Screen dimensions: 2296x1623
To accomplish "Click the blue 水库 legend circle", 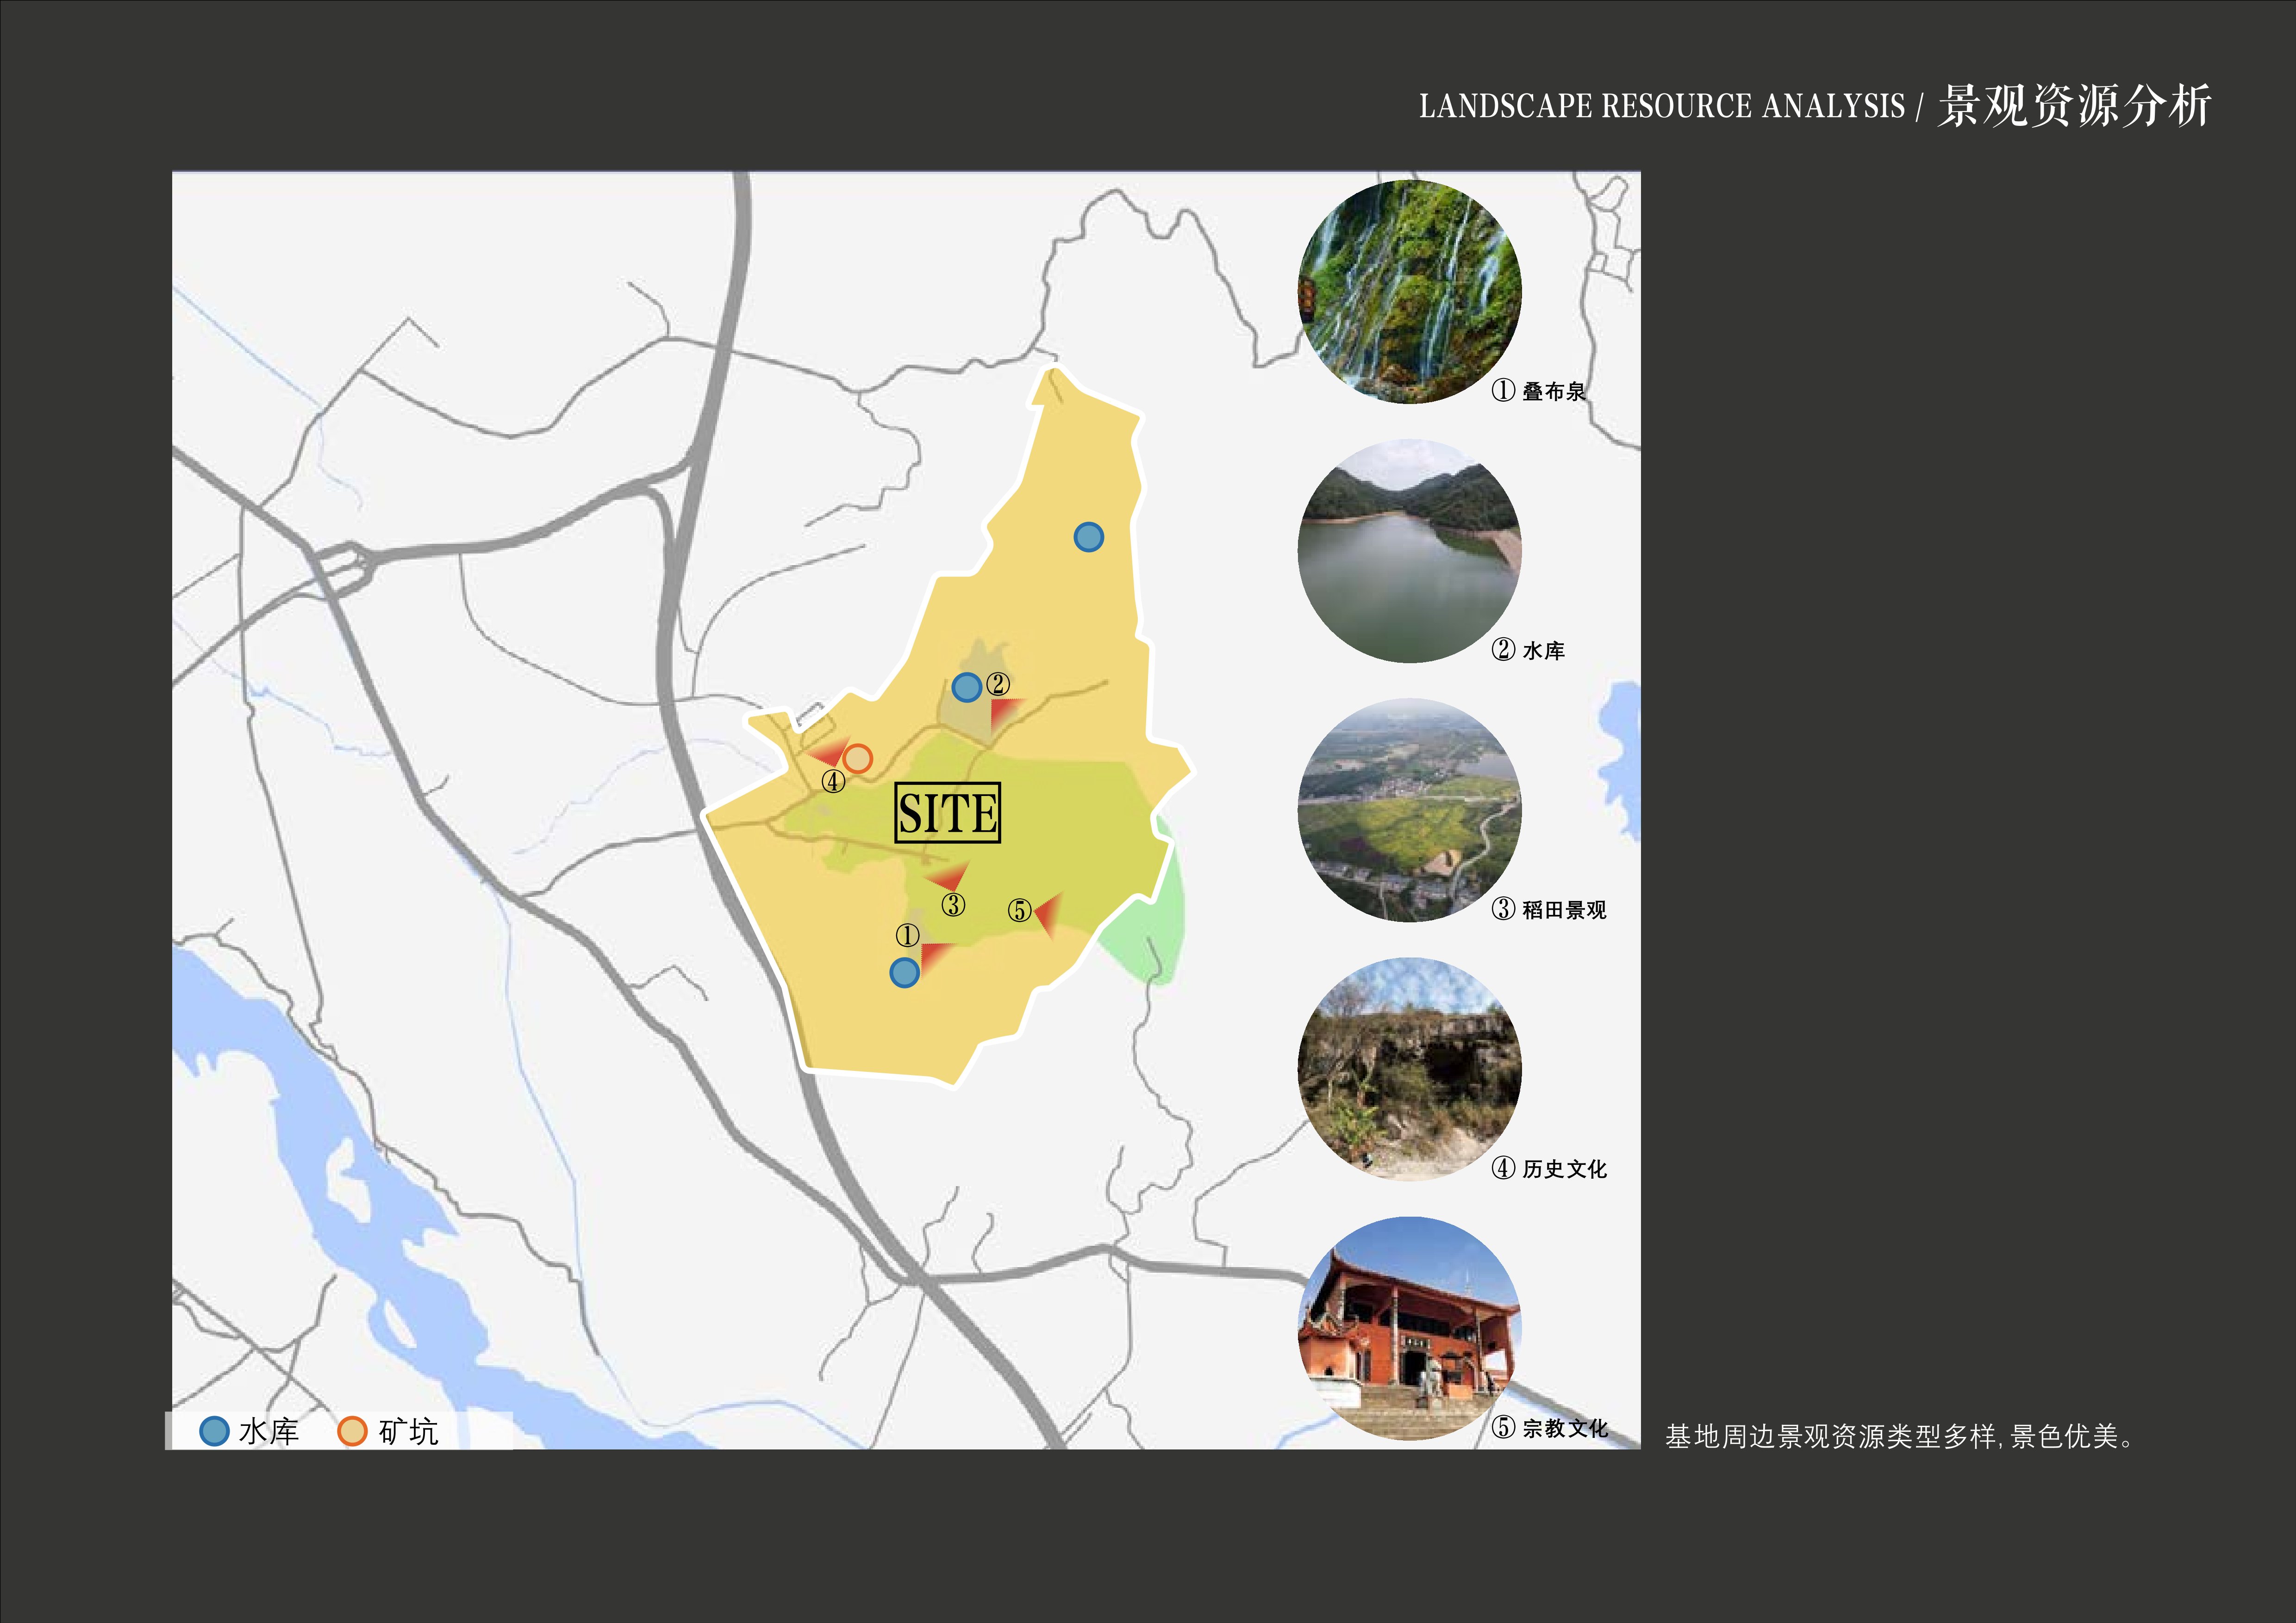I will click(x=214, y=1431).
